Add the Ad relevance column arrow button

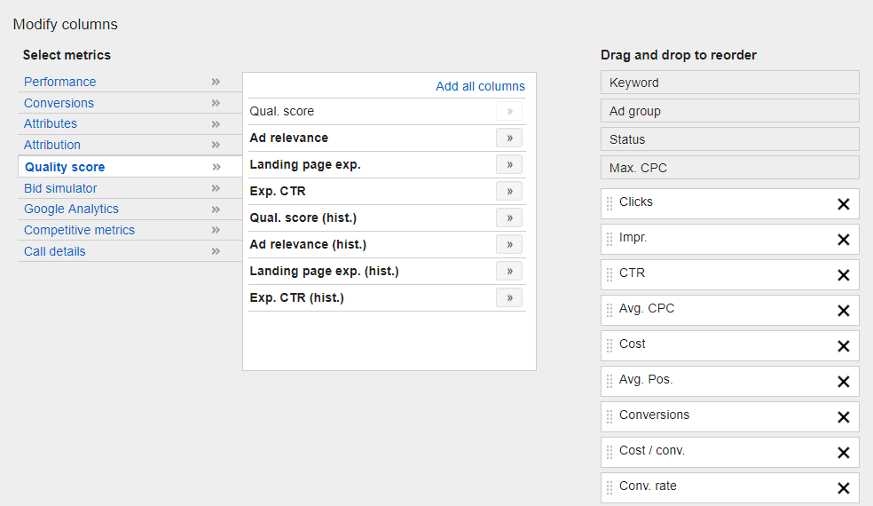click(x=509, y=138)
